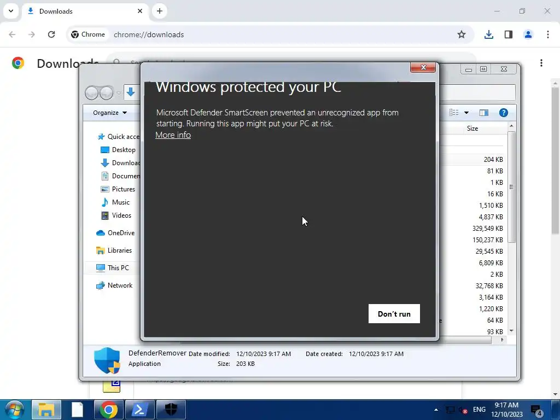Expand the view options dropdown in Explorer
The width and height of the screenshot is (560, 420).
pyautogui.click(x=466, y=113)
